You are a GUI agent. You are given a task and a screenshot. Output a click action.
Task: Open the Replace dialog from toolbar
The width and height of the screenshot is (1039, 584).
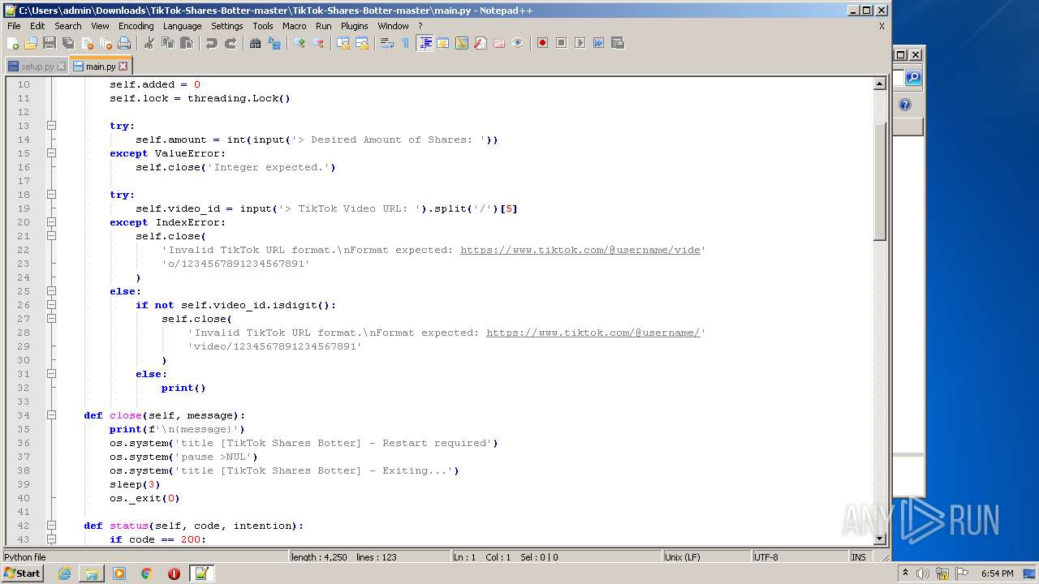[x=274, y=43]
